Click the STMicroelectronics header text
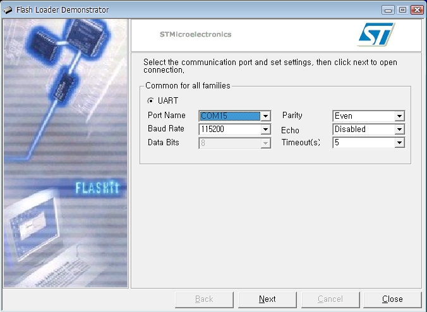 tap(196, 34)
